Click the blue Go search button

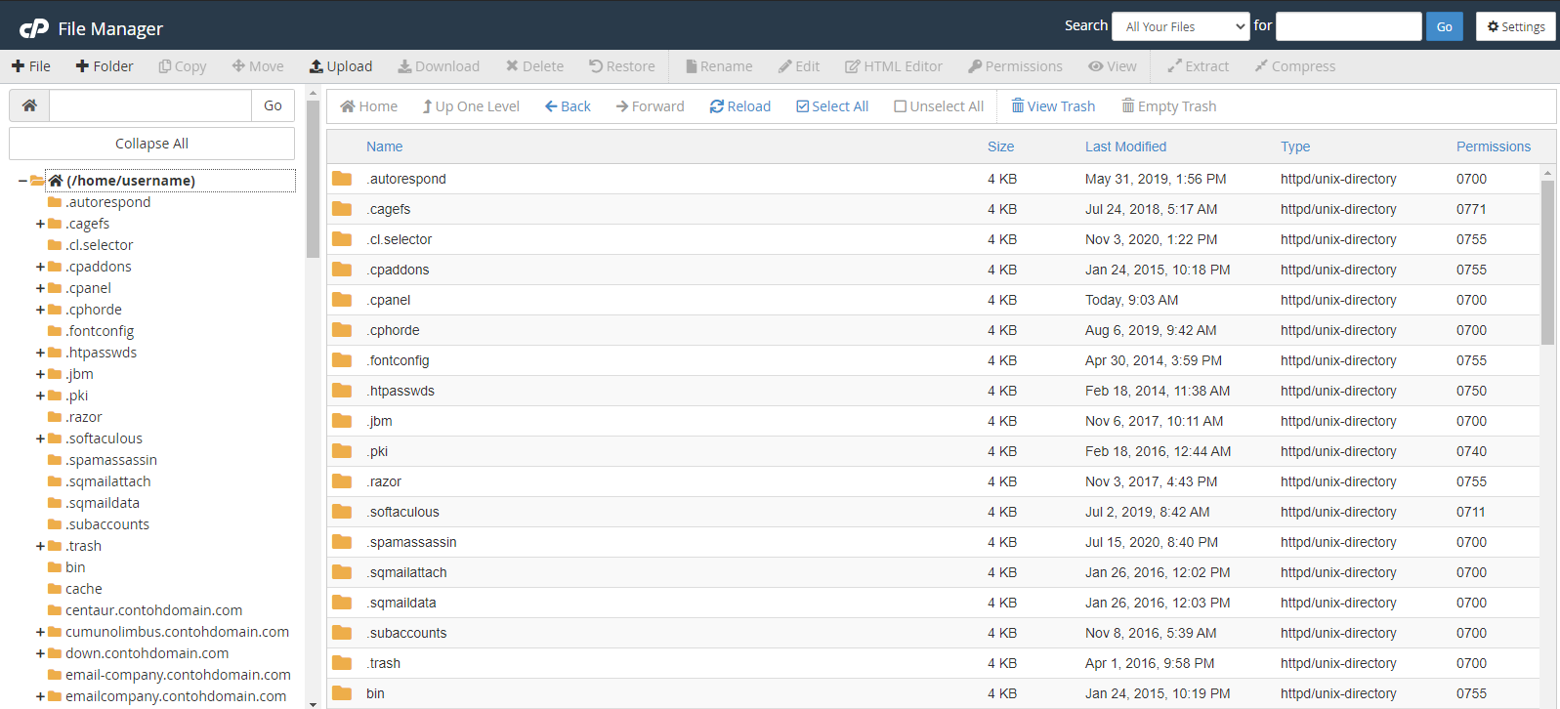pyautogui.click(x=1444, y=26)
